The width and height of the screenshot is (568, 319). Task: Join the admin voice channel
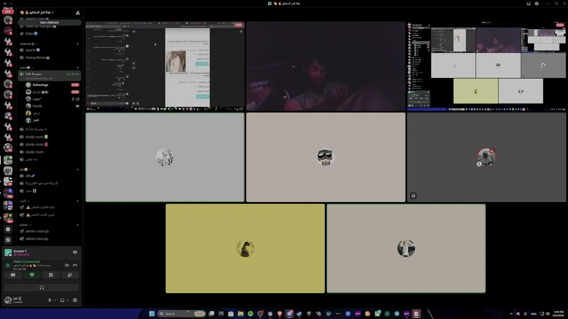49,239
